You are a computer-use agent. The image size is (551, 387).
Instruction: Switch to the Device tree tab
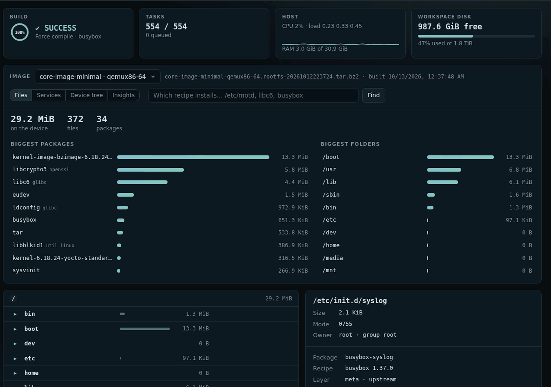[x=87, y=95]
